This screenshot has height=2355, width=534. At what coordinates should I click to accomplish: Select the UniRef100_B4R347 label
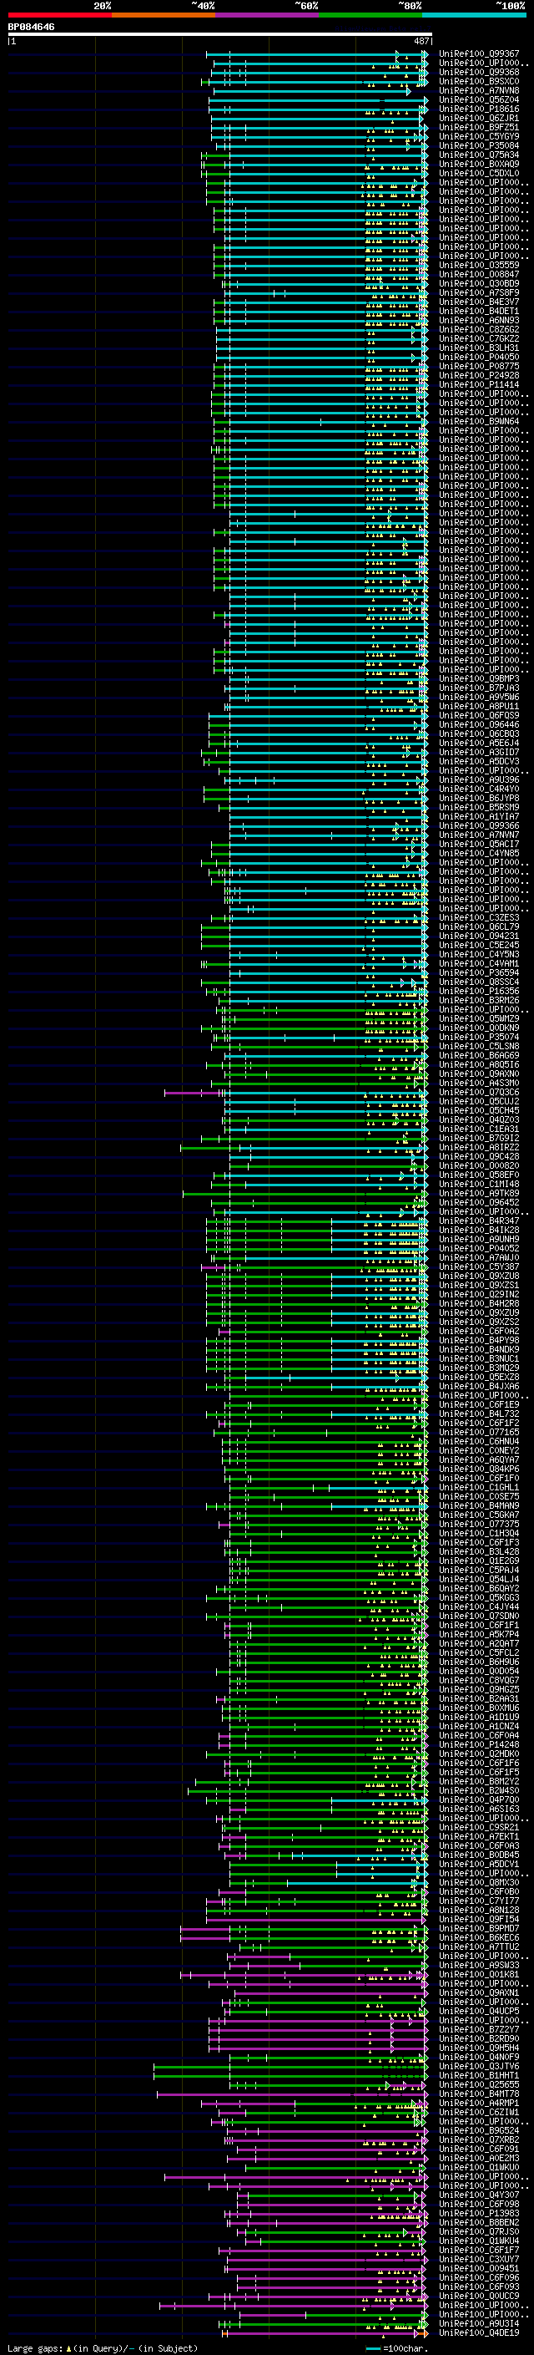point(479,1221)
